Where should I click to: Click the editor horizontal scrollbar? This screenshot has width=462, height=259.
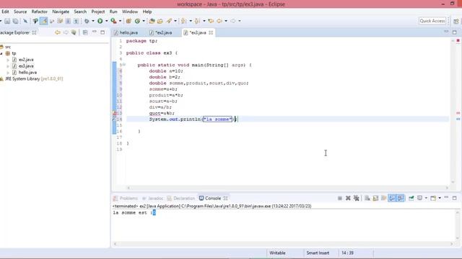(288, 188)
